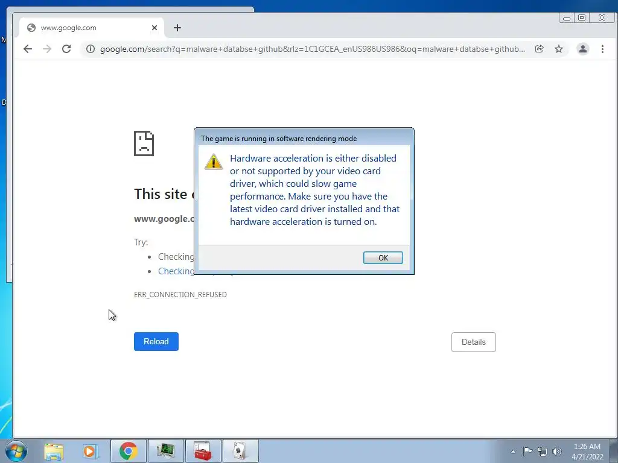Go back to the previous page in Chrome
The height and width of the screenshot is (463, 618).
coord(28,49)
